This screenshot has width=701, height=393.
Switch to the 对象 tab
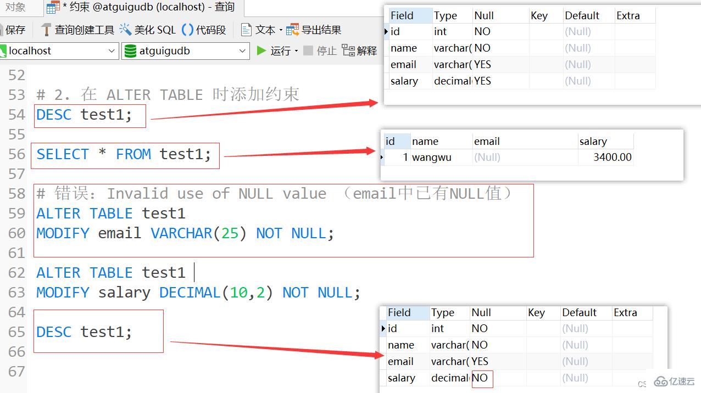(x=16, y=8)
